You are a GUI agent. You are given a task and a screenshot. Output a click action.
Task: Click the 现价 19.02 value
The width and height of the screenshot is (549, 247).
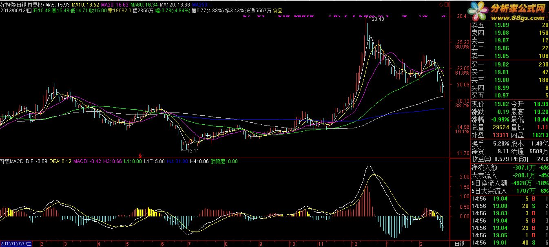[x=501, y=104]
